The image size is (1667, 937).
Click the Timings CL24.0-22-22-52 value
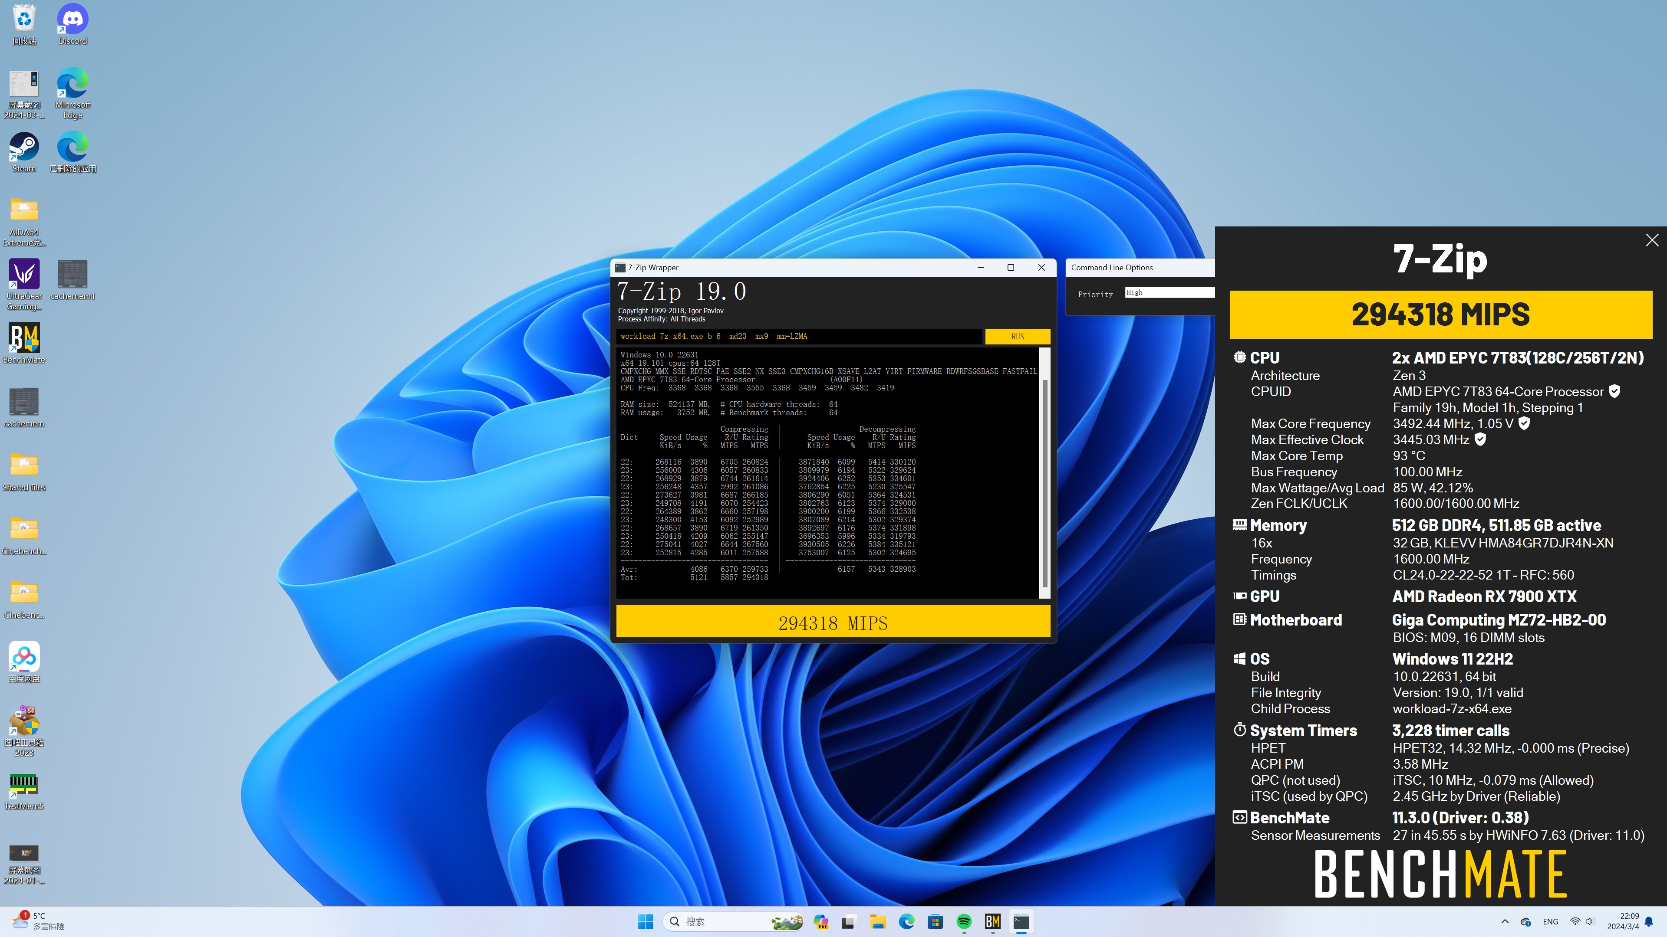point(1483,575)
